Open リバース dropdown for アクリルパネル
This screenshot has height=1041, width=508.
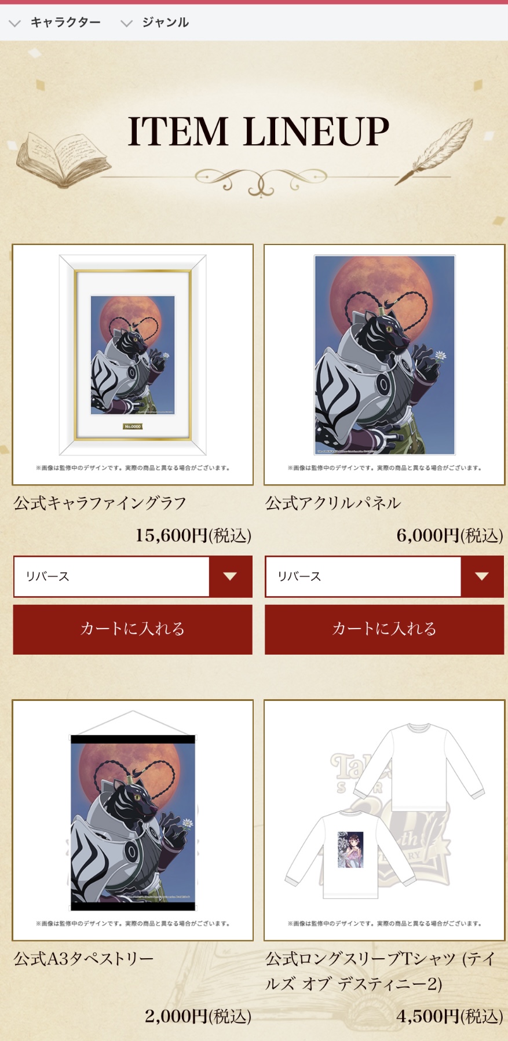point(385,576)
